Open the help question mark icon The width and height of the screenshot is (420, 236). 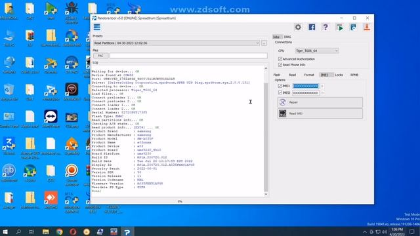(325, 27)
